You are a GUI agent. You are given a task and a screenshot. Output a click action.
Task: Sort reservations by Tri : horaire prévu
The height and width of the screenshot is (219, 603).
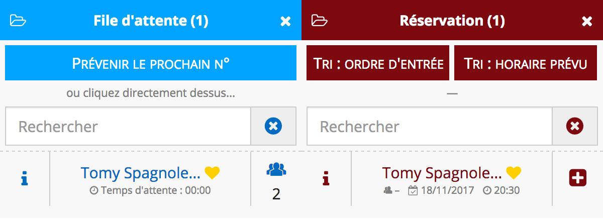(526, 63)
